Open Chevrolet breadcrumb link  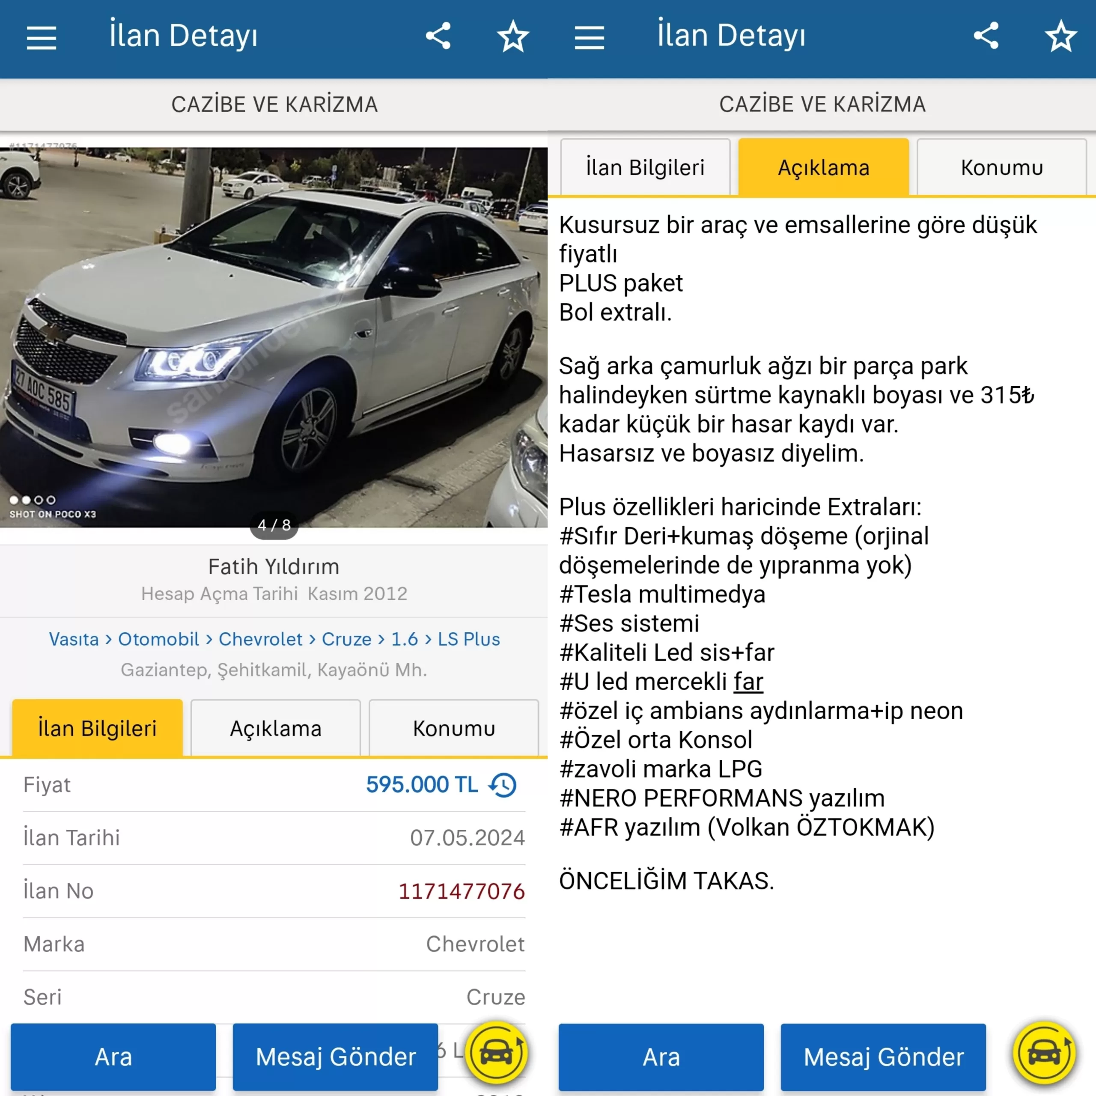pos(260,639)
